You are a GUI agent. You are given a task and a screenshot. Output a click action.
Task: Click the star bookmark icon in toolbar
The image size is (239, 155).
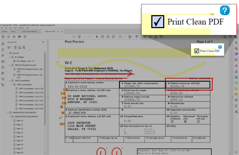[x=9, y=37]
